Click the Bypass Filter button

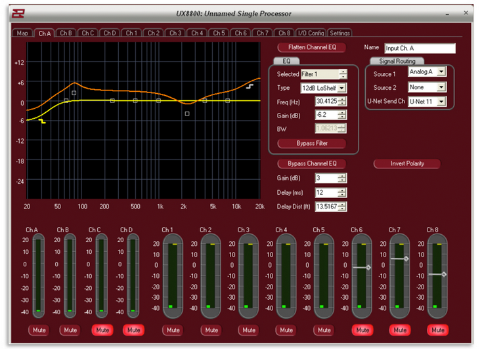pyautogui.click(x=312, y=143)
